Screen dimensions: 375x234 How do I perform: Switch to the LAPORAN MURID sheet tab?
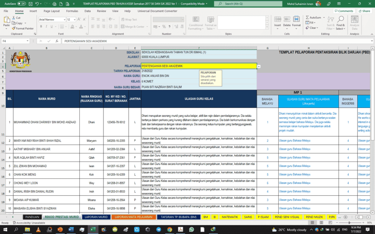pyautogui.click(x=96, y=217)
